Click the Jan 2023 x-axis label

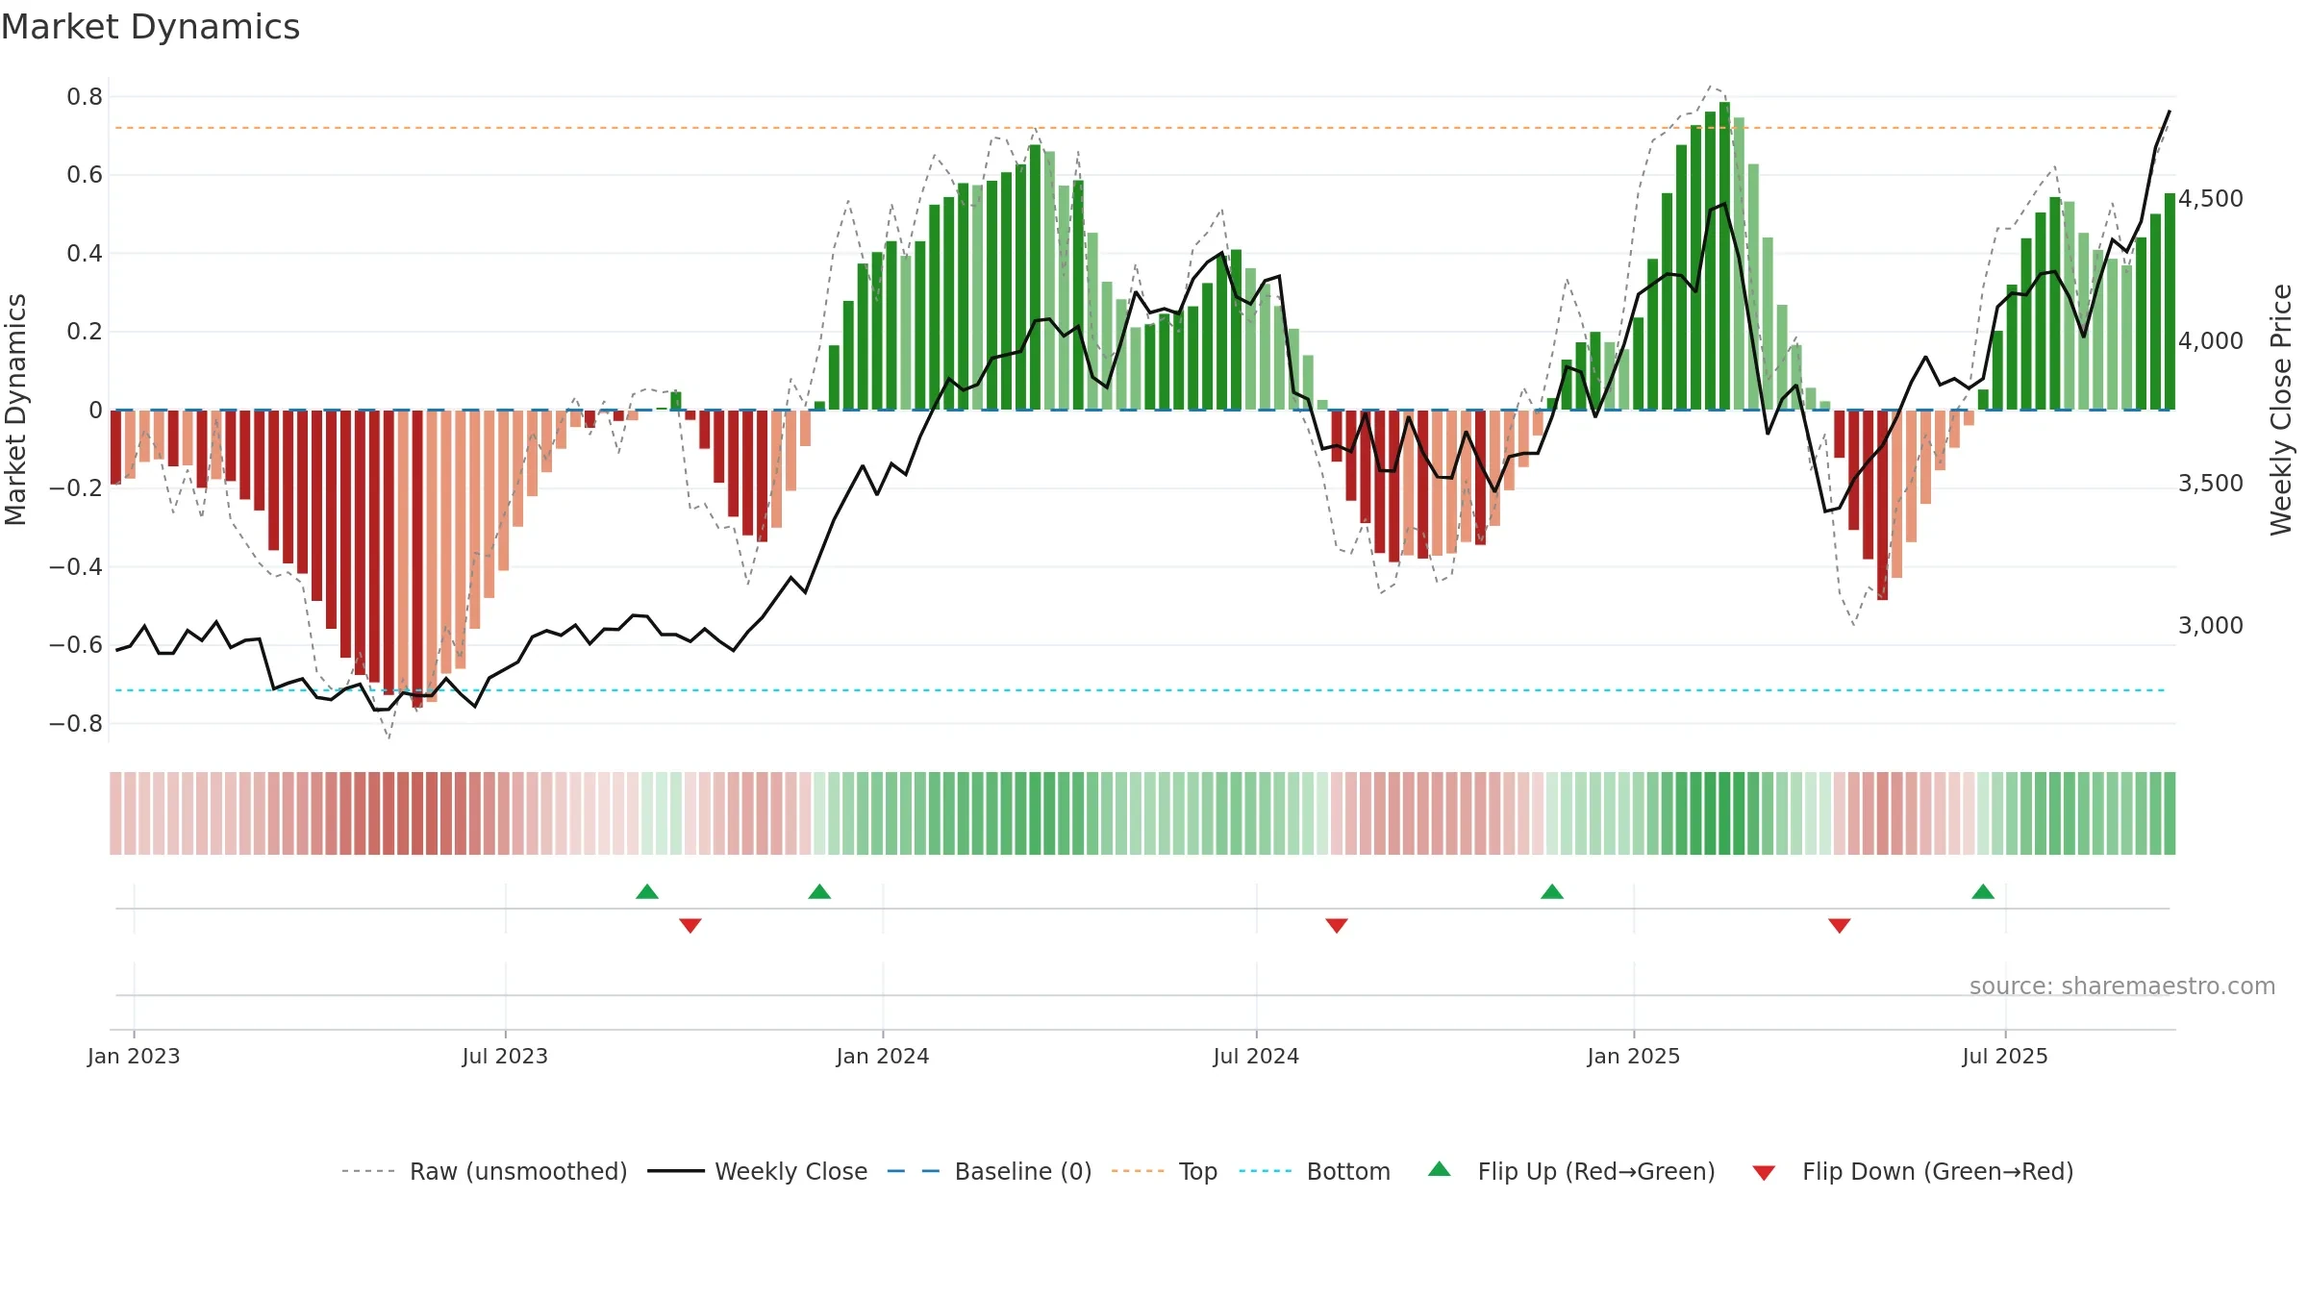click(134, 1056)
